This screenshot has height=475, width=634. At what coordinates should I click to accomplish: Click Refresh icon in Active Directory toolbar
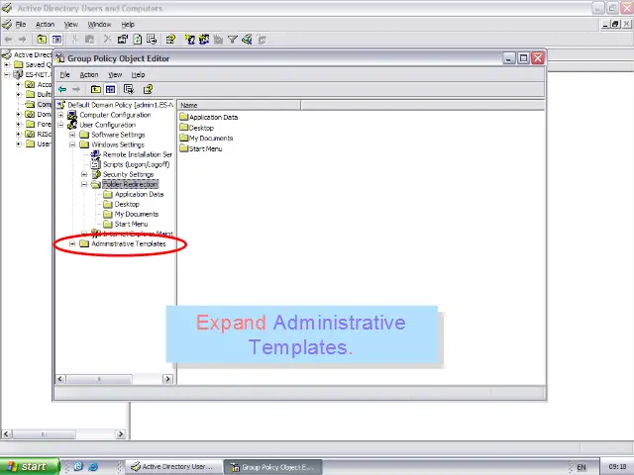pos(138,40)
